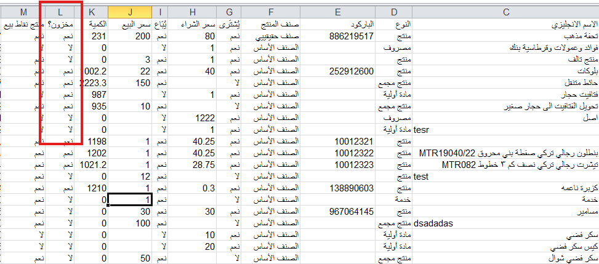Select sale price cell 150
This screenshot has height=264, width=599.
click(x=131, y=83)
